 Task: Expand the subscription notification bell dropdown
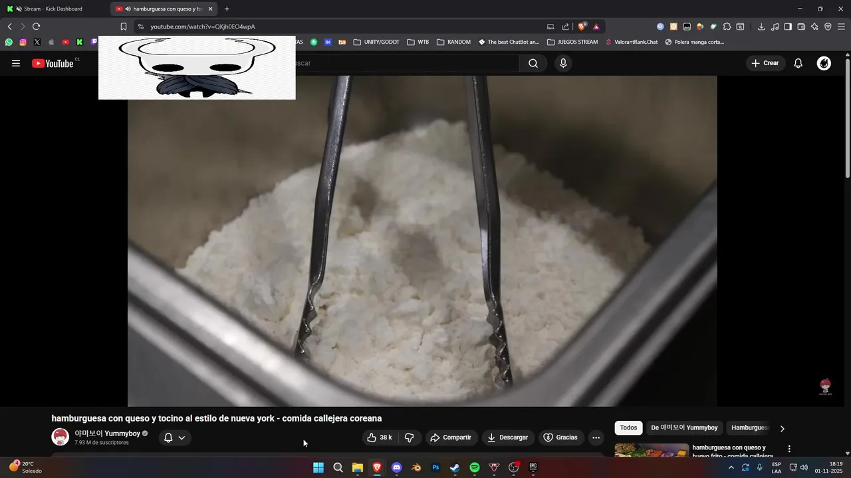tap(175, 438)
